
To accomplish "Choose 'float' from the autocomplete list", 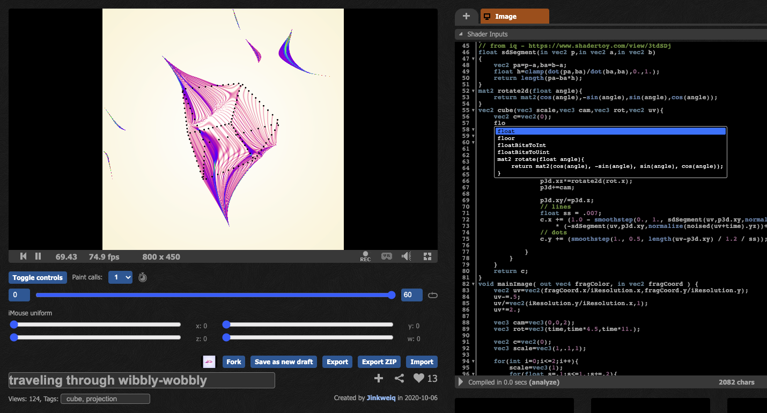I will tap(610, 131).
